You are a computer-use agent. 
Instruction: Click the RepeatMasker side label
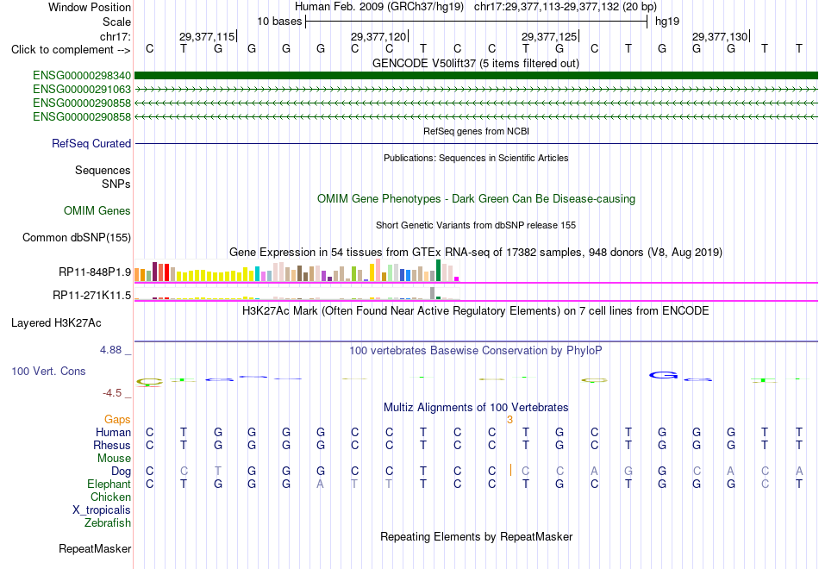(x=95, y=549)
